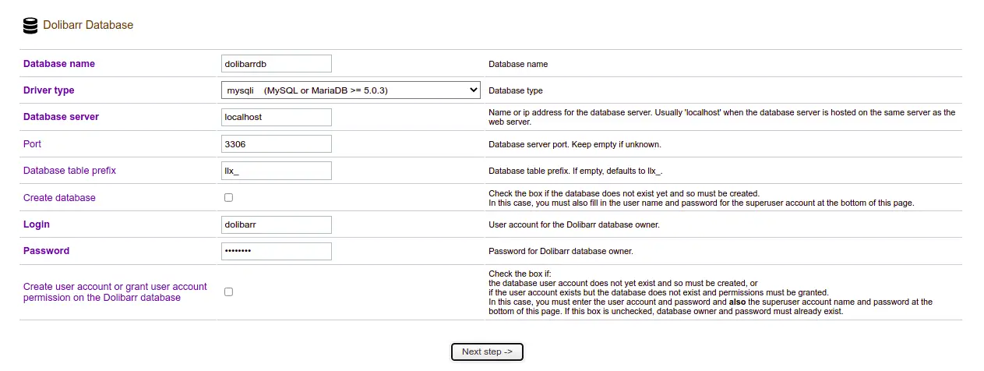Open the Driver type dropdown
984x371 pixels.
(351, 90)
